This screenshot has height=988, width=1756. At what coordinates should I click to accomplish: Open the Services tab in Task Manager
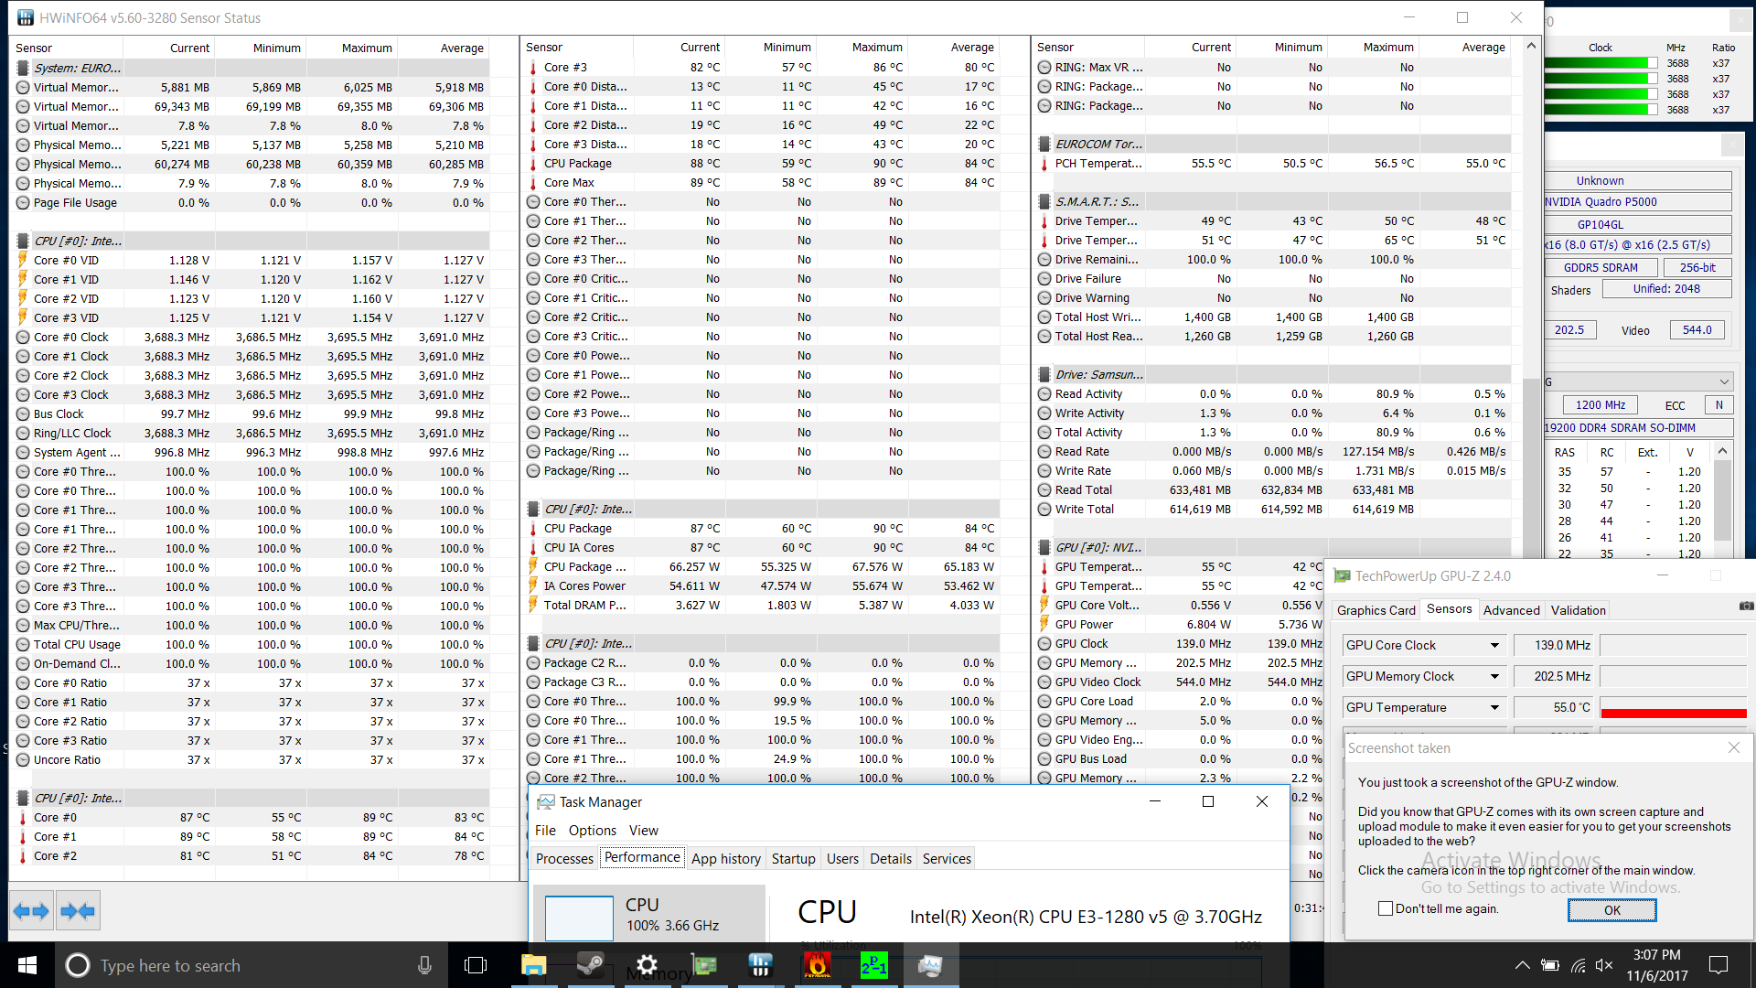click(x=947, y=858)
